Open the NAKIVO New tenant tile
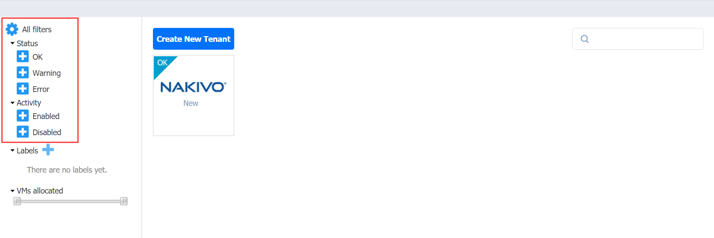 194,95
